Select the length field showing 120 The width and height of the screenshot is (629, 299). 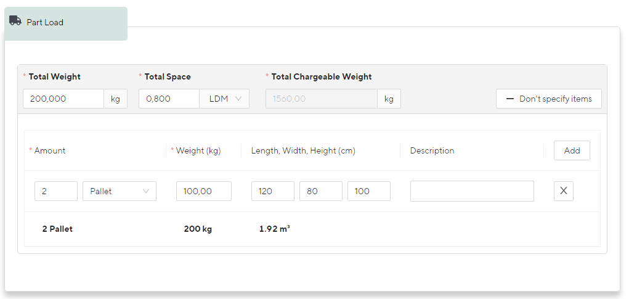273,191
